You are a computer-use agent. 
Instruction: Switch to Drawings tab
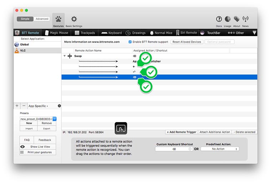pos(135,33)
